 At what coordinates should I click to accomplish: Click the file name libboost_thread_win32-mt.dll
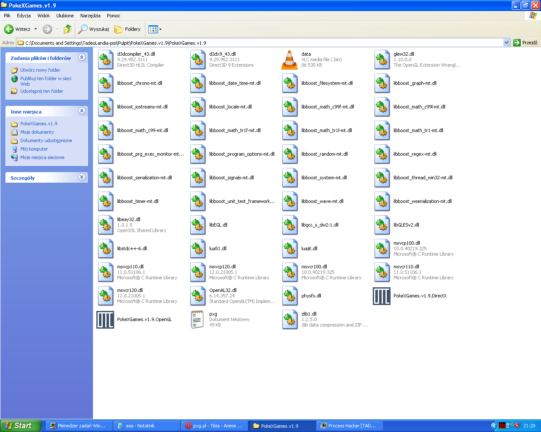coord(423,178)
